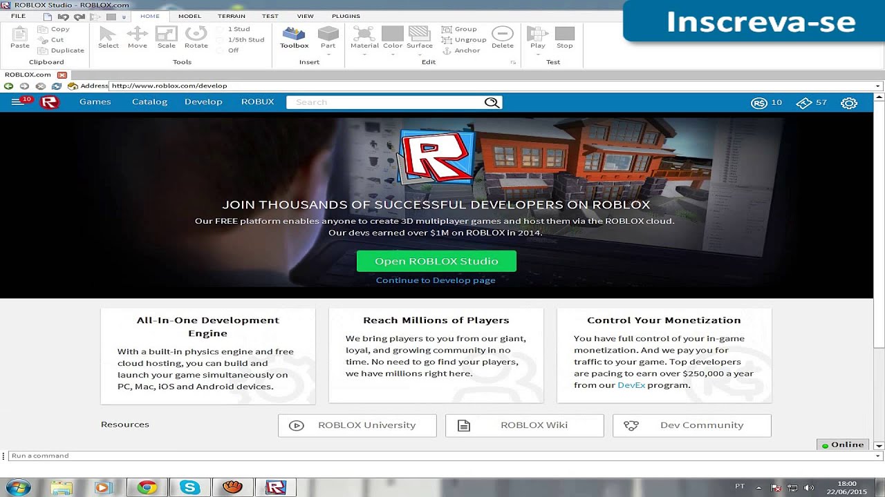Viewport: 885px width, 497px height.
Task: Open the settings gear on ROBLOX page
Action: click(849, 103)
